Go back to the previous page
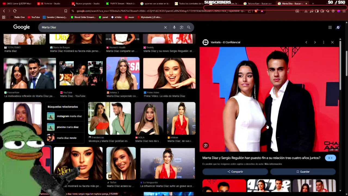Screen dimensions: 348x196 point(4,11)
